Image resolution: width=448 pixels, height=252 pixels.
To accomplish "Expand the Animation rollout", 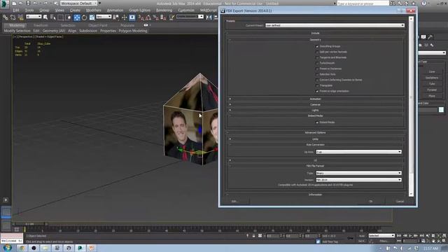I will 316,99.
